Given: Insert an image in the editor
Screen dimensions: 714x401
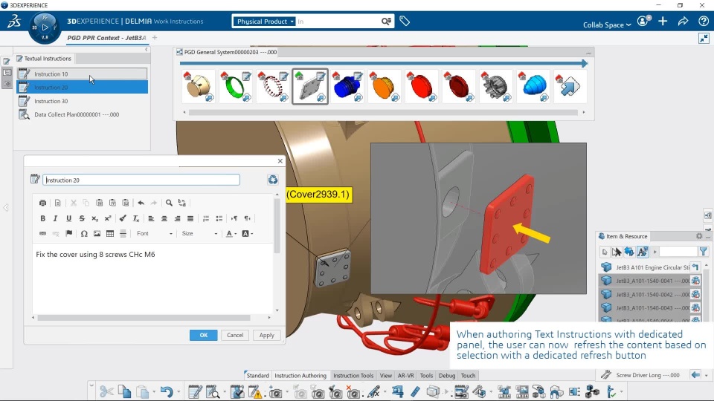Looking at the screenshot, I should point(97,234).
